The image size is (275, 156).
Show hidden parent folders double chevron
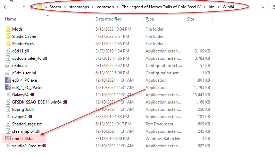(x=45, y=7)
